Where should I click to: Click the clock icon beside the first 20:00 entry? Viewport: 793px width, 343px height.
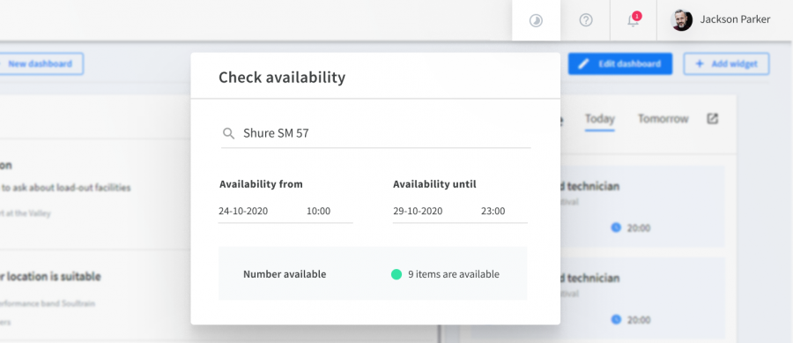coord(616,227)
